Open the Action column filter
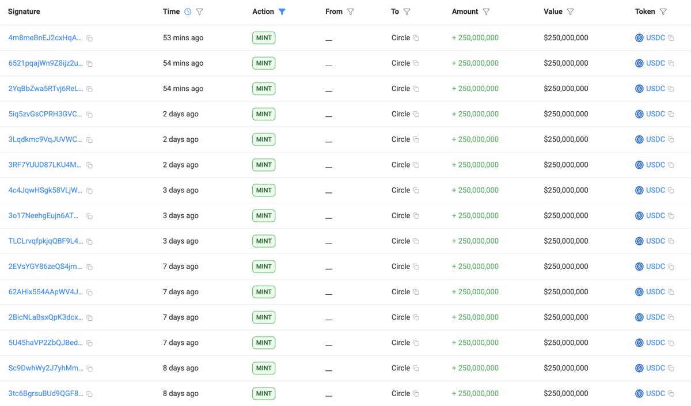Image resolution: width=691 pixels, height=406 pixels. click(282, 12)
